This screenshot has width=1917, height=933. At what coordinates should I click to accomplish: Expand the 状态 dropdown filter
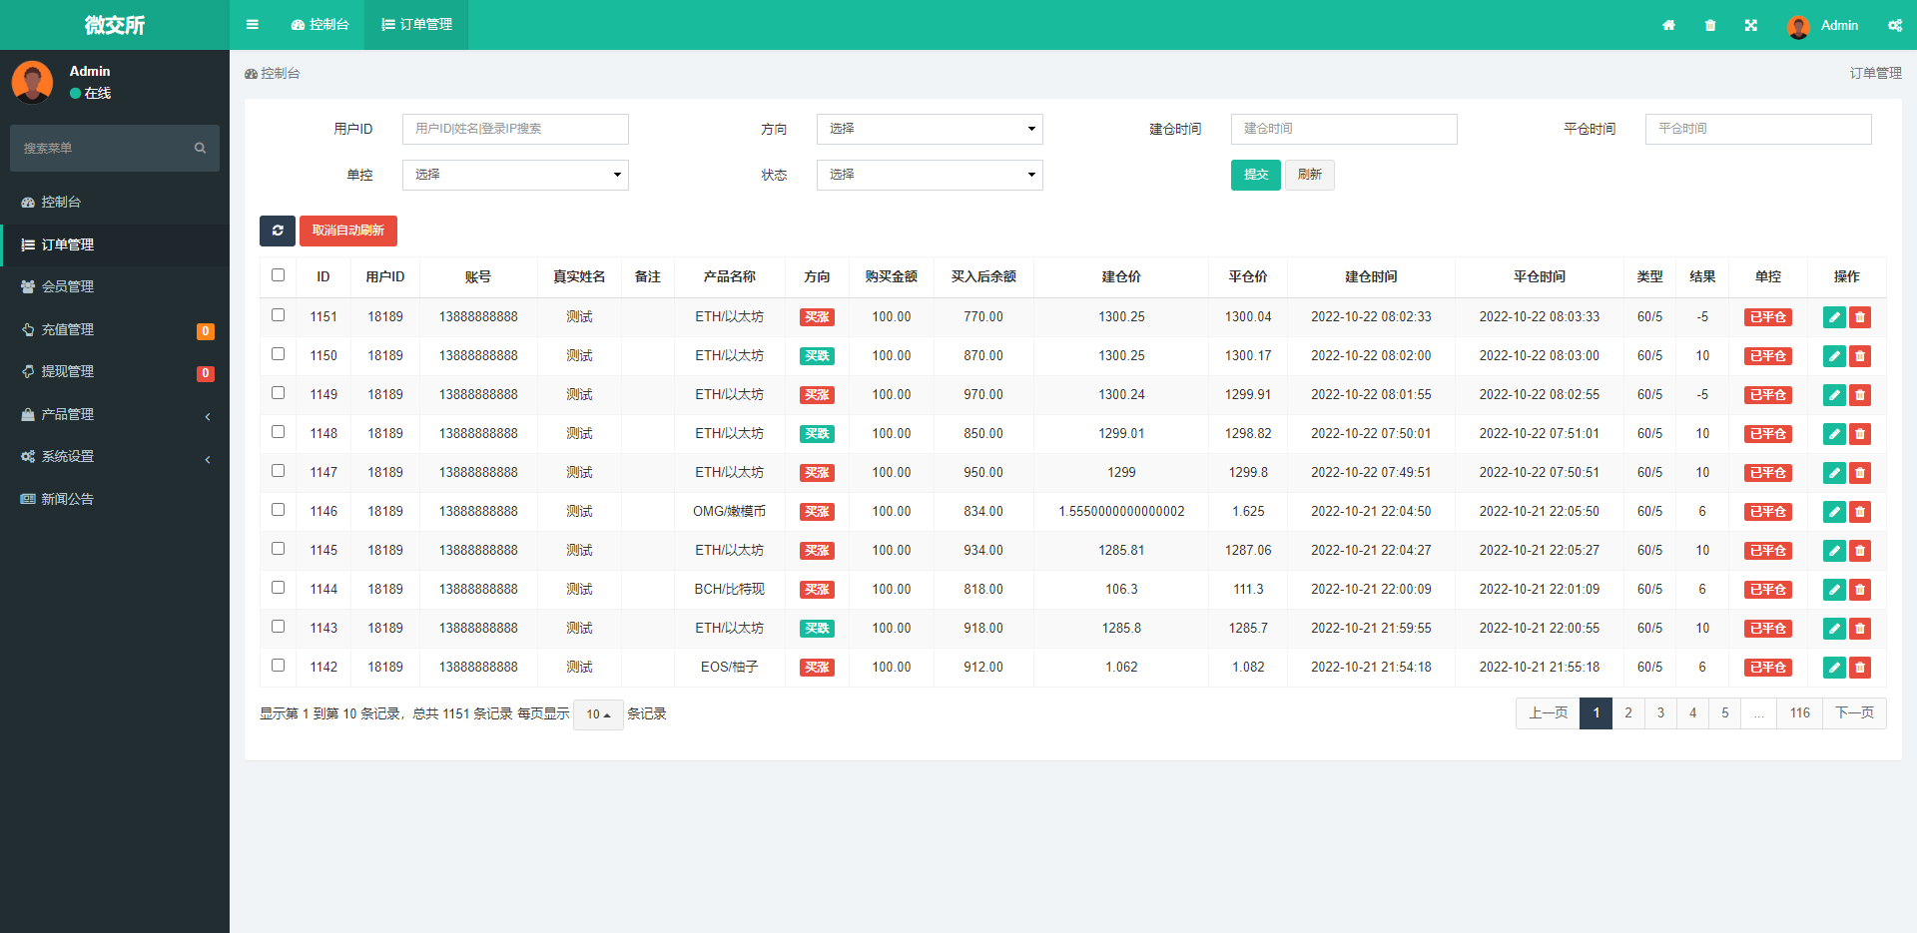[929, 175]
